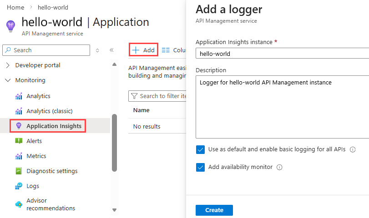Viewport: 369px width, 218px height.
Task: Click info icon next to basic logging option
Action: [353, 149]
